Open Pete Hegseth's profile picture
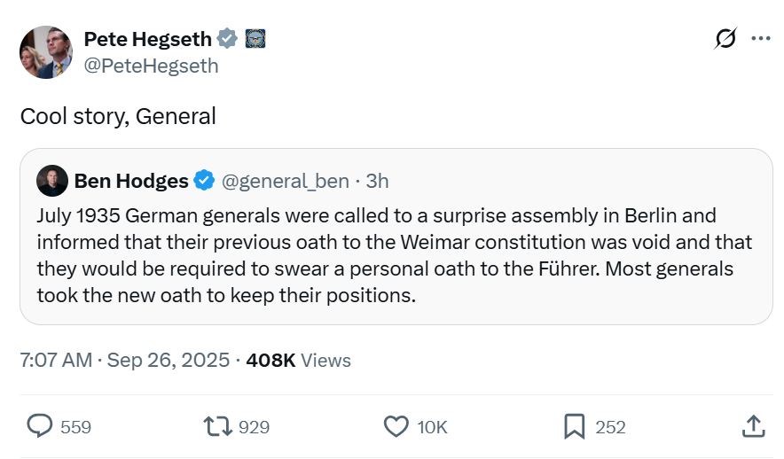This screenshot has width=784, height=459. (x=46, y=52)
